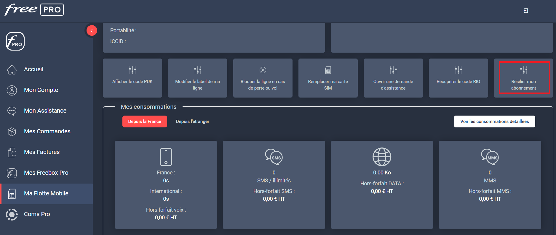Click the ICCID label
The image size is (556, 235).
point(118,41)
